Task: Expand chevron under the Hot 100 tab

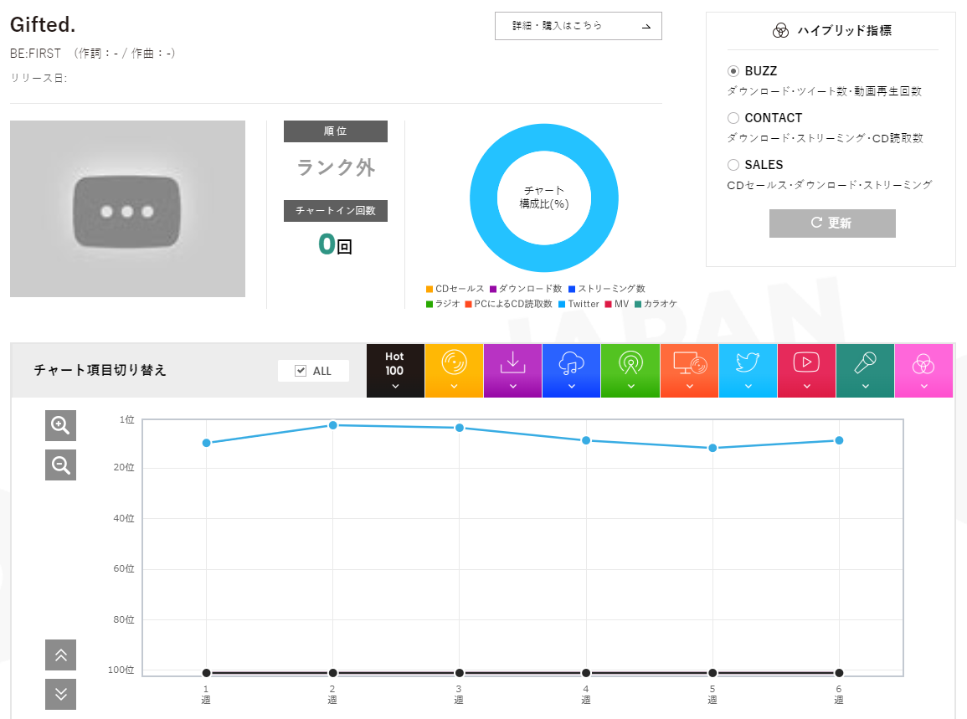Action: [x=395, y=387]
